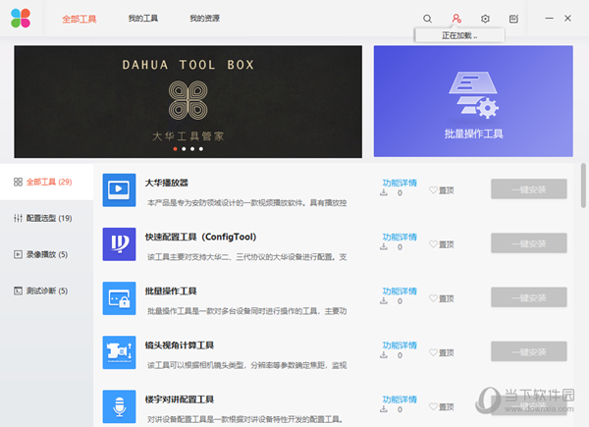Toggle 置顶 pin for 镜头视角计算工具
589x427 pixels.
[x=442, y=352]
